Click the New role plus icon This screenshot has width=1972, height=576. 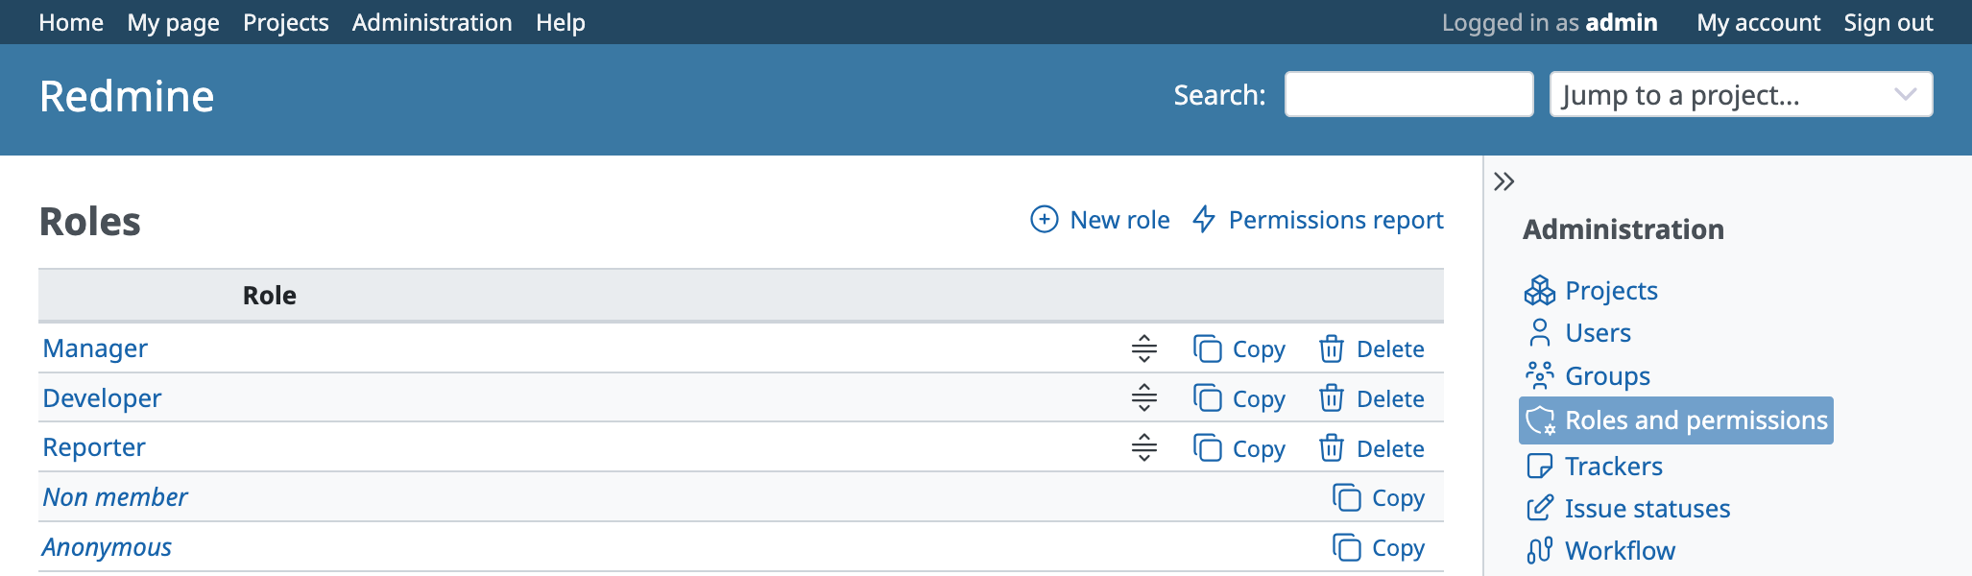click(1044, 220)
